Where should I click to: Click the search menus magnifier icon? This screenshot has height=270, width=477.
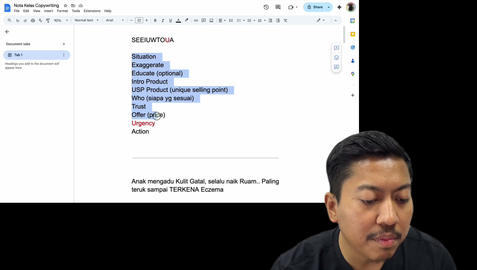click(x=9, y=20)
